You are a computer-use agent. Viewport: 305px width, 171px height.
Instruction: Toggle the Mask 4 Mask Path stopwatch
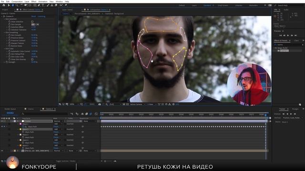[x=23, y=142]
